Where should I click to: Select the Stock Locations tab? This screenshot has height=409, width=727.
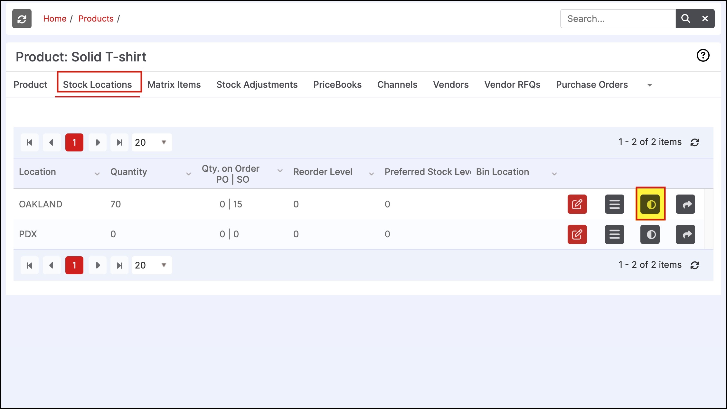click(97, 85)
